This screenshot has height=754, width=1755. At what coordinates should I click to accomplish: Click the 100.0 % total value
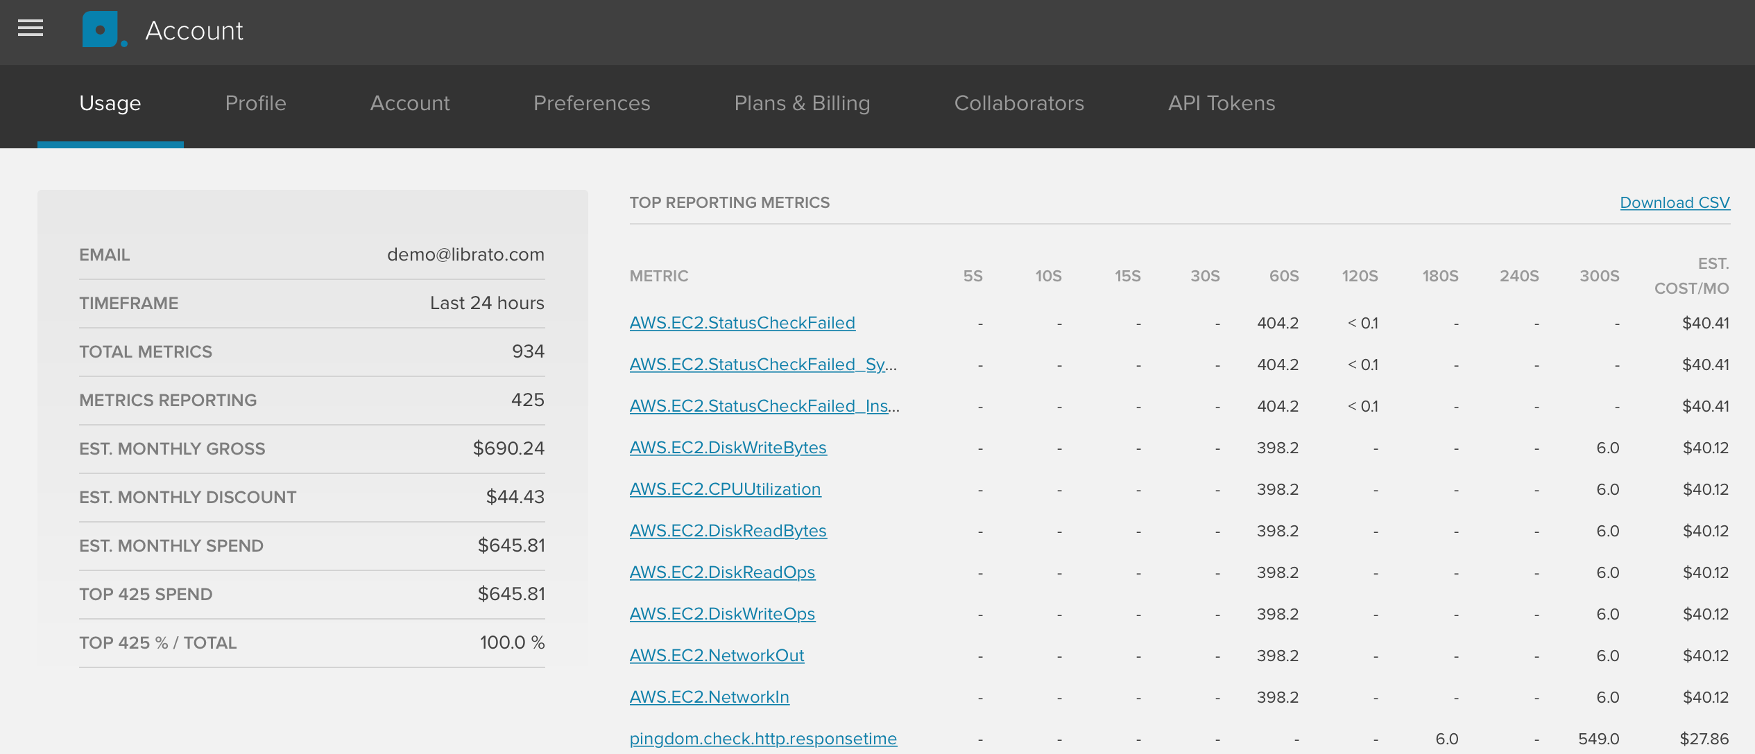(x=512, y=643)
